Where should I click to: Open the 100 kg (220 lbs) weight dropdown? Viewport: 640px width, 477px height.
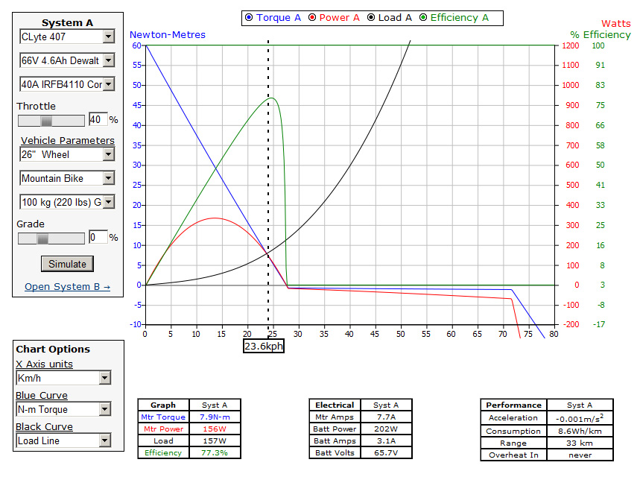point(67,202)
